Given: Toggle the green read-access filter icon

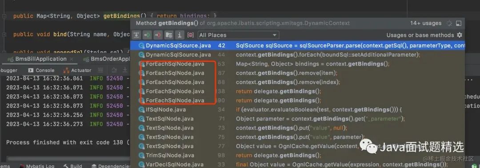Looking at the screenshot, I should coord(147,35).
